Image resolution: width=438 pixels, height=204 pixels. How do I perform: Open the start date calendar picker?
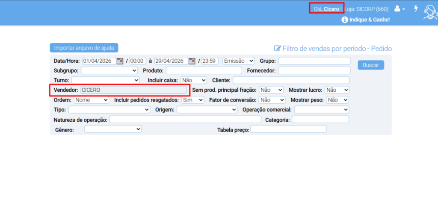(x=120, y=61)
